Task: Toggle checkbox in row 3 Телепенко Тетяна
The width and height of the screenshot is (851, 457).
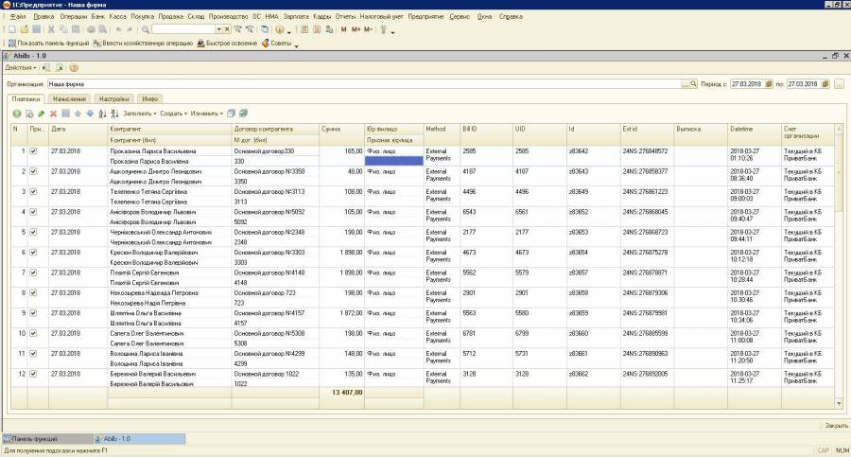Action: (x=33, y=191)
